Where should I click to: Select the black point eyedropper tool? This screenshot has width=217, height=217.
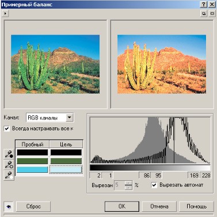click(9, 154)
